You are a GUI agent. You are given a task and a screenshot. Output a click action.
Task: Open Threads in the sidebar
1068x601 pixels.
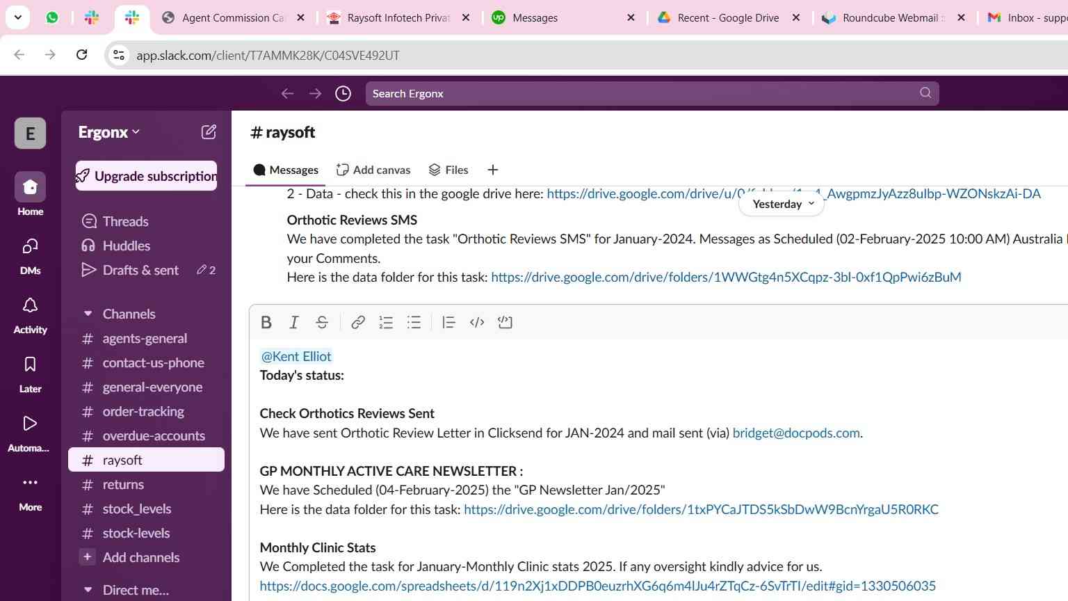coord(146,221)
